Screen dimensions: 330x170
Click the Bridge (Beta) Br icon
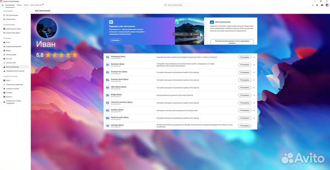pyautogui.click(x=107, y=96)
